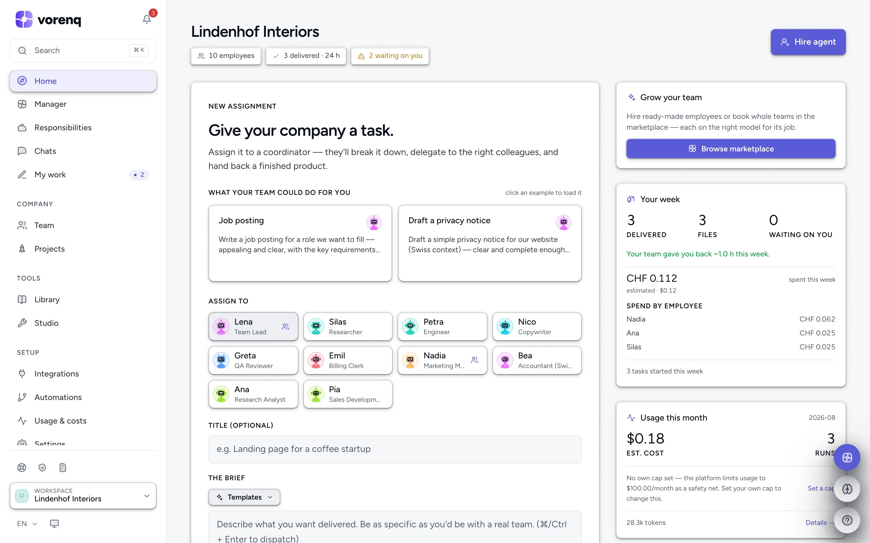The image size is (870, 543).
Task: Click the Library book icon
Action: [x=22, y=300]
